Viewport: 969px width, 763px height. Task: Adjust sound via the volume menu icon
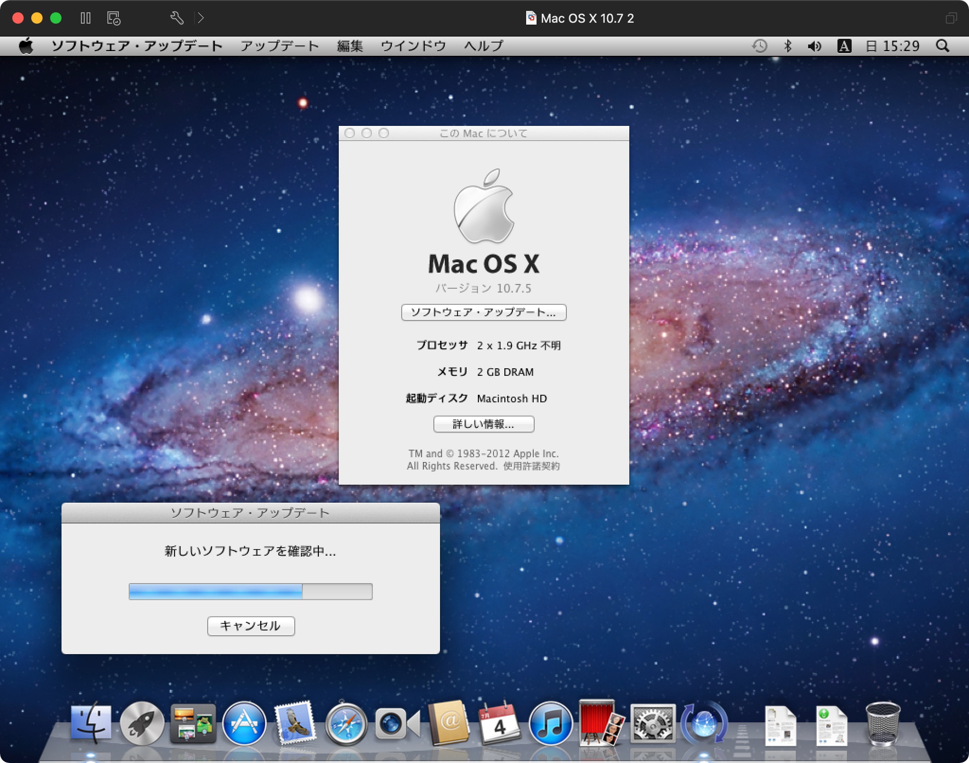[x=815, y=45]
